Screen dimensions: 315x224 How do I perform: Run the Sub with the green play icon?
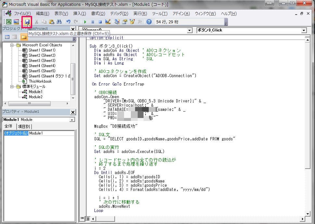pos(85,22)
